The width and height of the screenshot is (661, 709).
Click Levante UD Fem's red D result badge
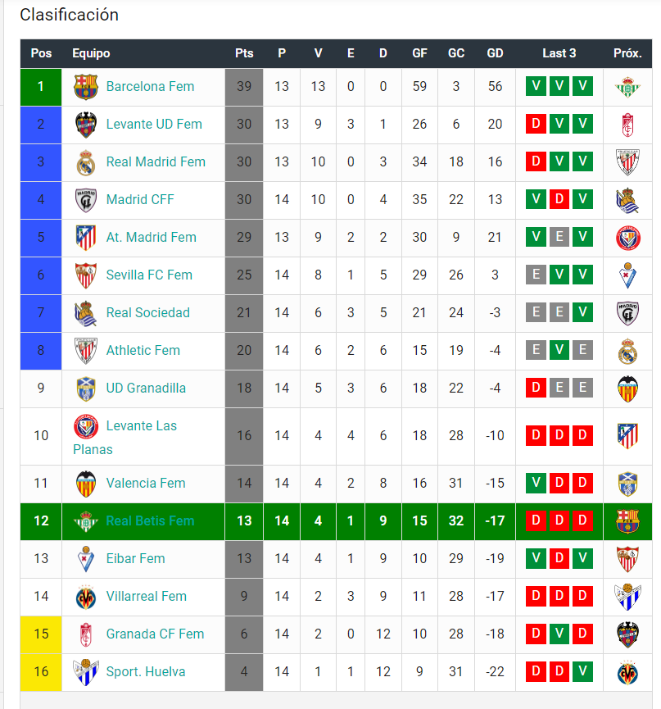(536, 124)
